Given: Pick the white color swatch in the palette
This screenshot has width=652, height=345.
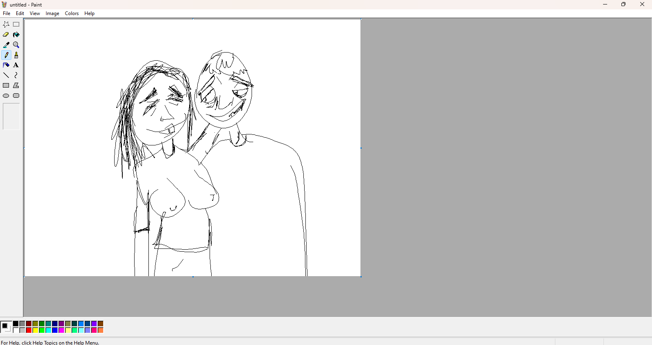Looking at the screenshot, I should (x=16, y=330).
